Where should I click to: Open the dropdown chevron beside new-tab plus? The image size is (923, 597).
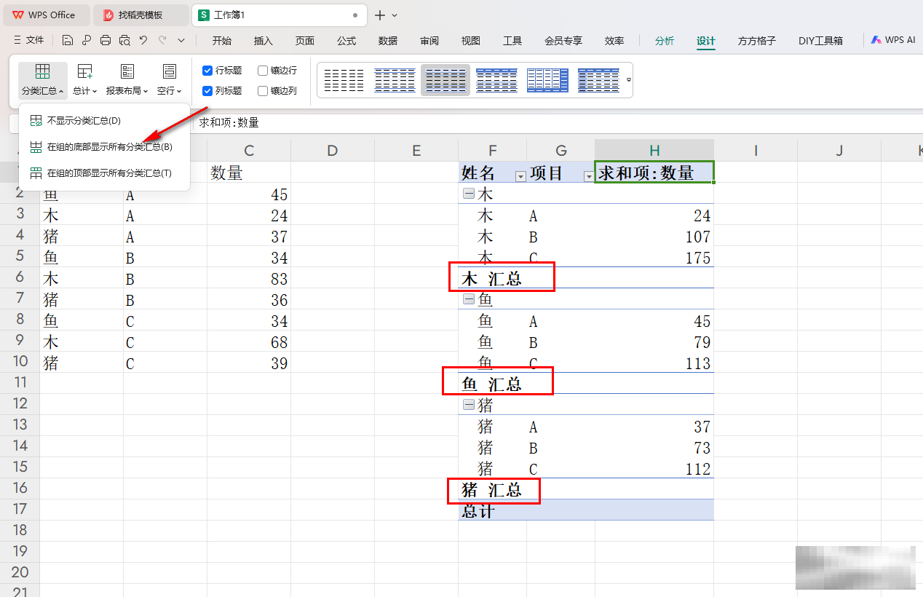395,15
